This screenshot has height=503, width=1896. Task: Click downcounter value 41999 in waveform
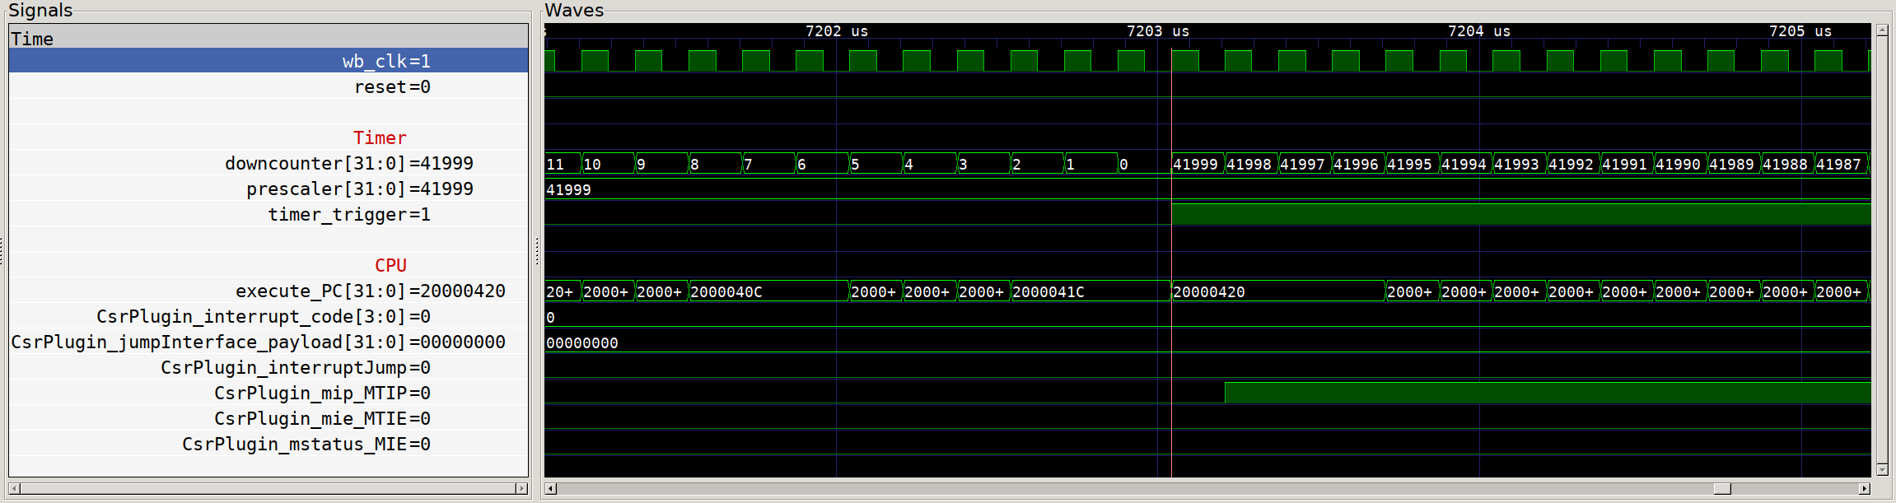(x=1195, y=164)
